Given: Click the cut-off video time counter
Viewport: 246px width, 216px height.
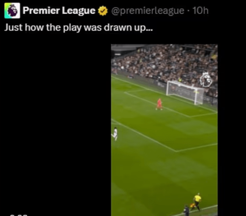Looking at the screenshot, I should (x=19, y=215).
